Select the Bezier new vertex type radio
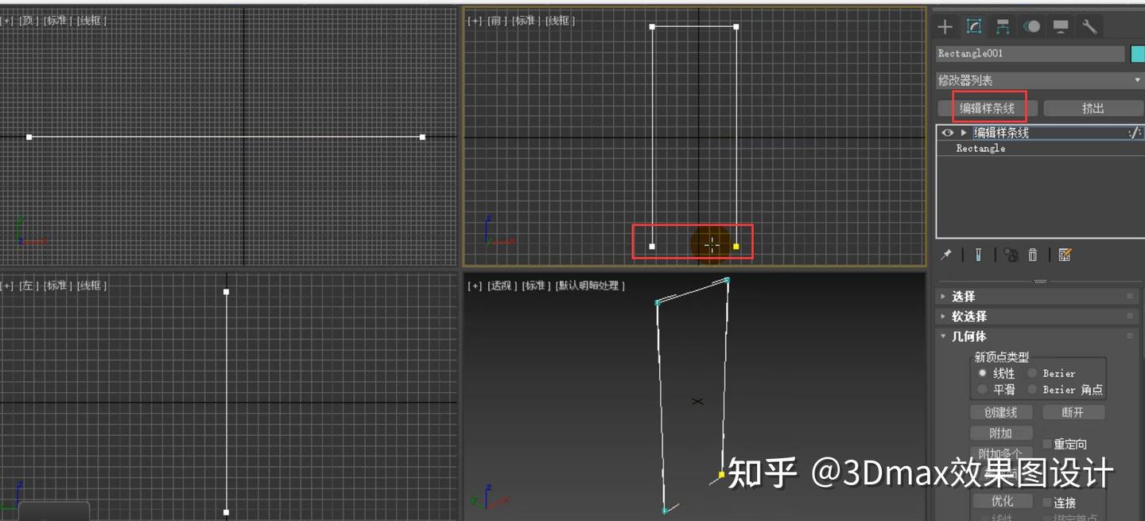Viewport: 1145px width, 521px height. coord(1032,372)
